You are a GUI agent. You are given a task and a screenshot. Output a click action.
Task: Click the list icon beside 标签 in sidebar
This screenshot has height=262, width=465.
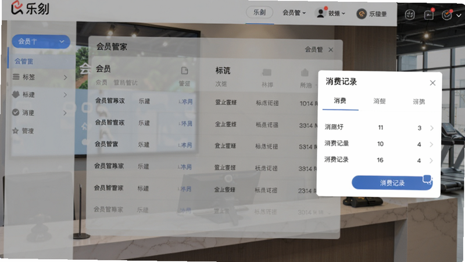[x=16, y=77]
